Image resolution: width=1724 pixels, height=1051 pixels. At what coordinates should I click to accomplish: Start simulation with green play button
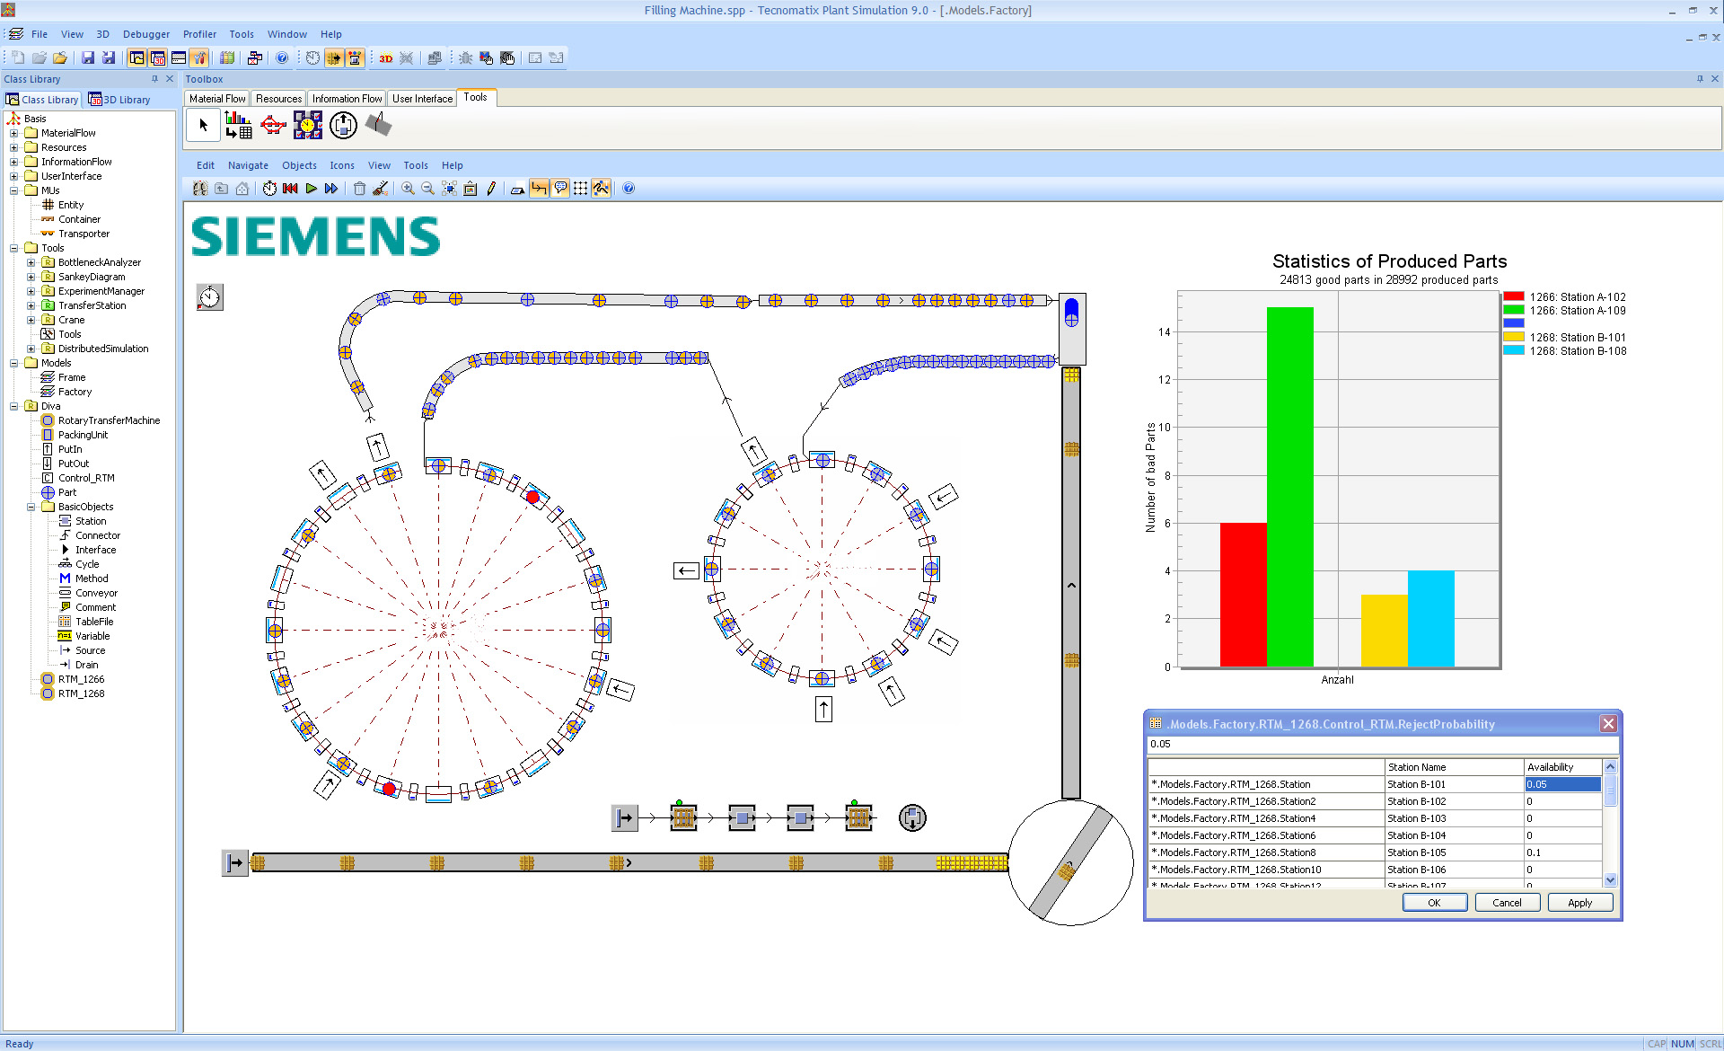[311, 189]
